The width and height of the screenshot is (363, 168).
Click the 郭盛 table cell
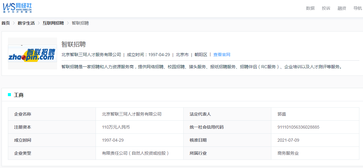pyautogui.click(x=315, y=114)
